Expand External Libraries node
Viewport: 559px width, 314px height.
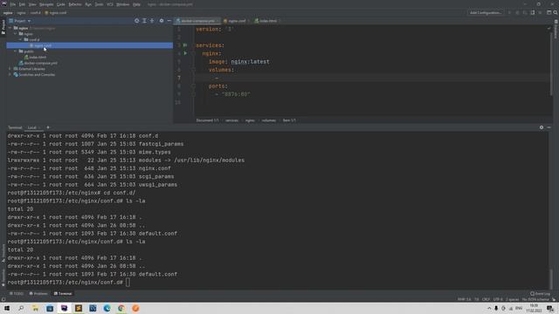[10, 69]
